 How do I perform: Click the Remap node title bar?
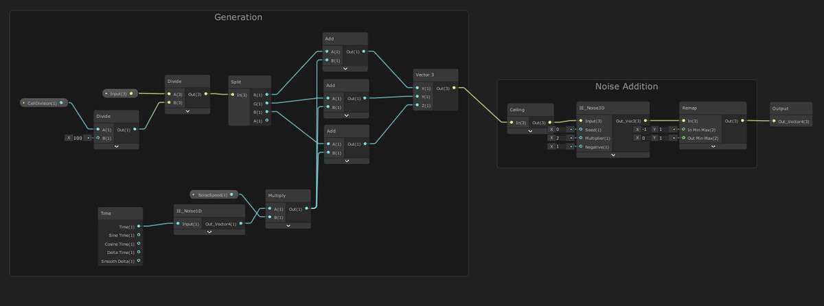coord(713,108)
